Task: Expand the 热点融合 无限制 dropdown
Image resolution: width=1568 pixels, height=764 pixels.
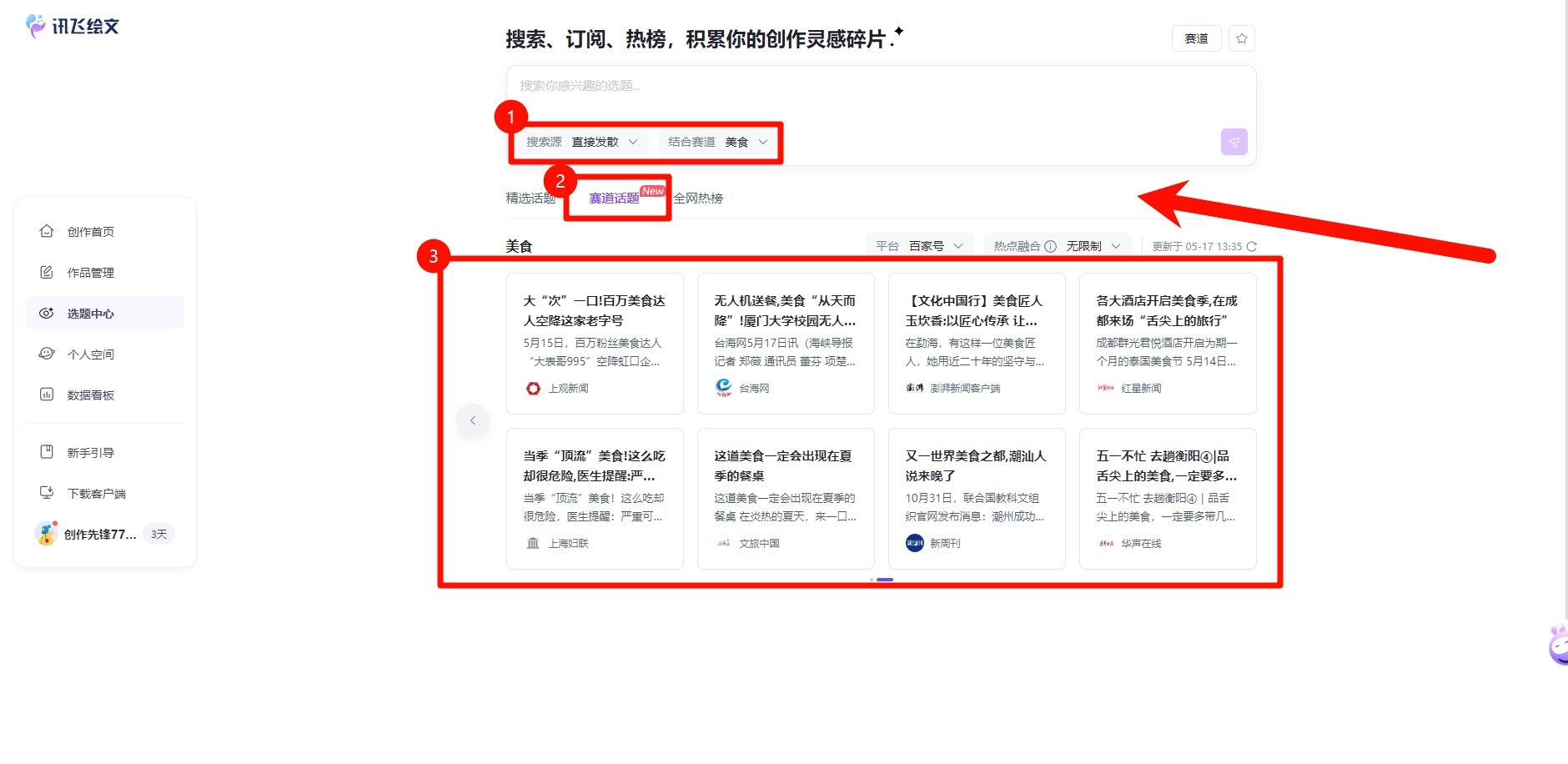Action: [1058, 246]
